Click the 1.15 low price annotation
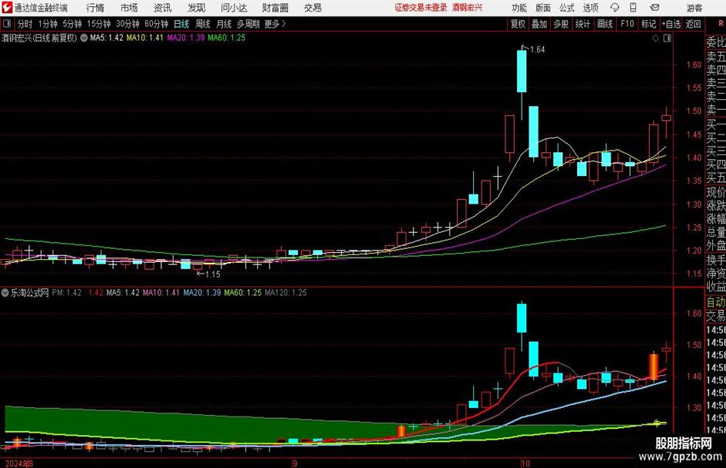This screenshot has height=468, width=726. 212,274
